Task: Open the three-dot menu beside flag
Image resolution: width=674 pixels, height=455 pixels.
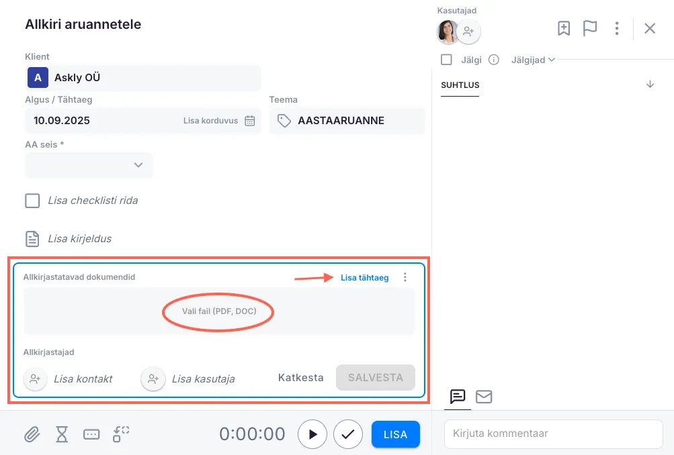Action: (x=617, y=28)
